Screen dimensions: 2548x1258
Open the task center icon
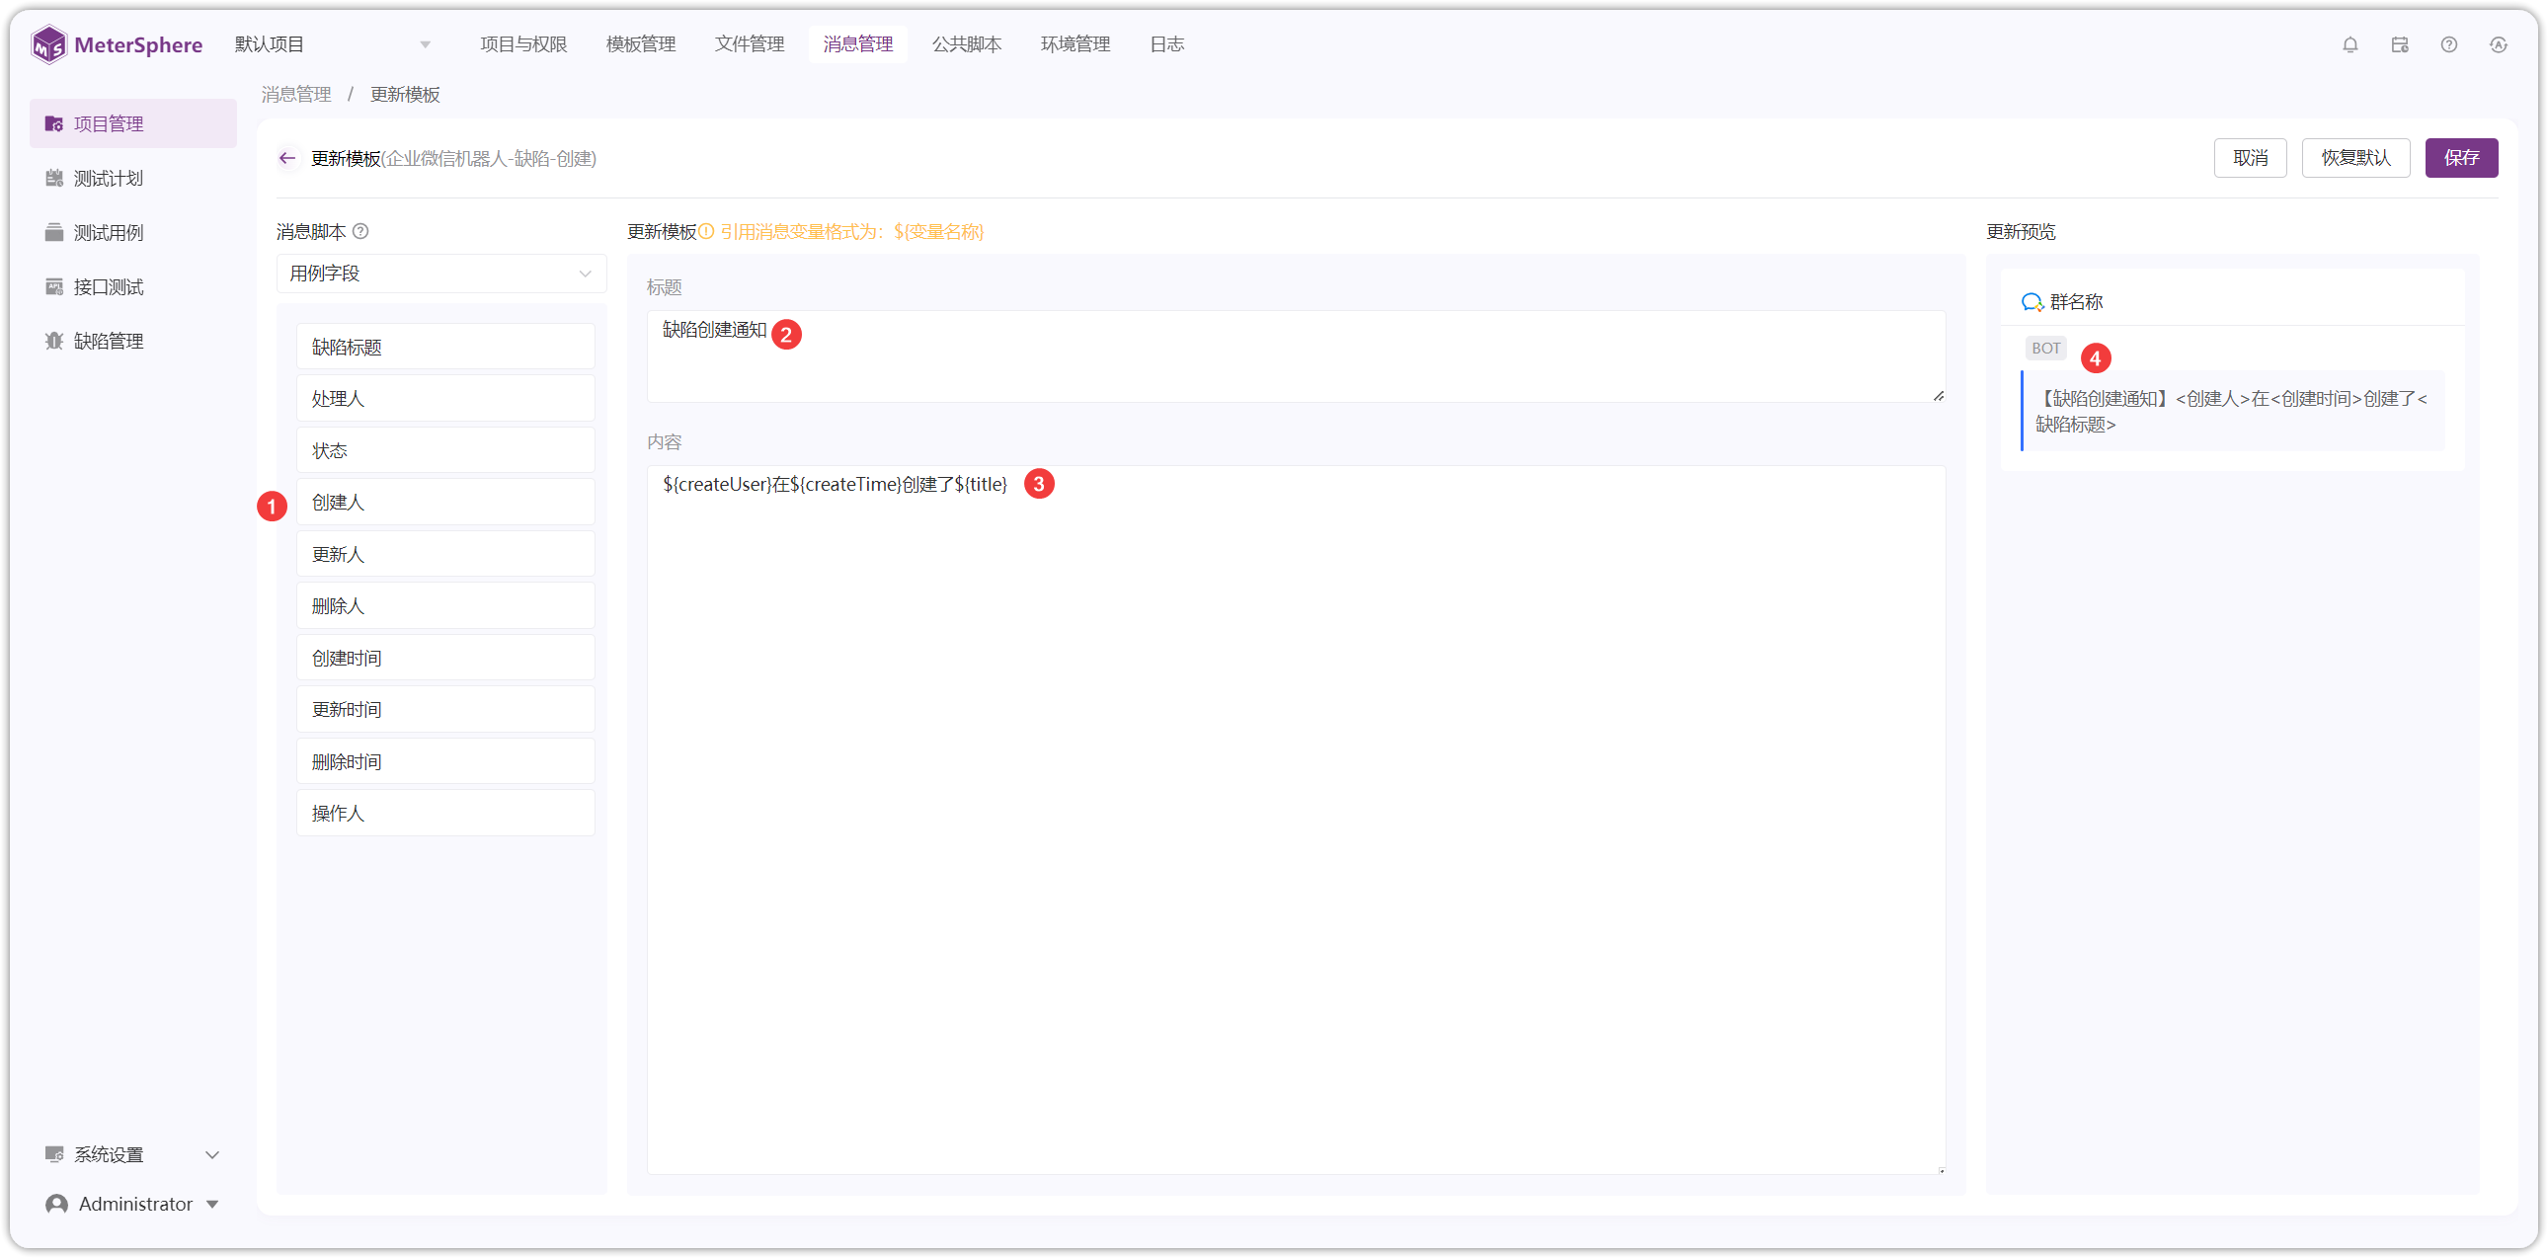pos(2400,44)
